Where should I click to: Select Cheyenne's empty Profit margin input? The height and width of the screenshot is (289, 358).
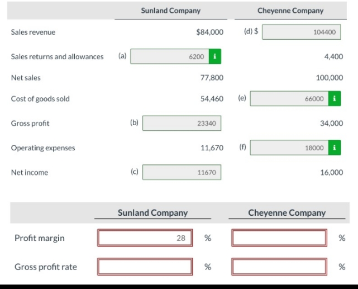(x=279, y=238)
